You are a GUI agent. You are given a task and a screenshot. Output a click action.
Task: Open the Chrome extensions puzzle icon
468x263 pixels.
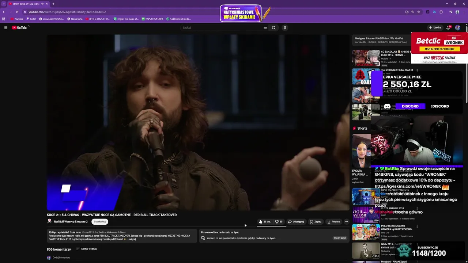441,12
